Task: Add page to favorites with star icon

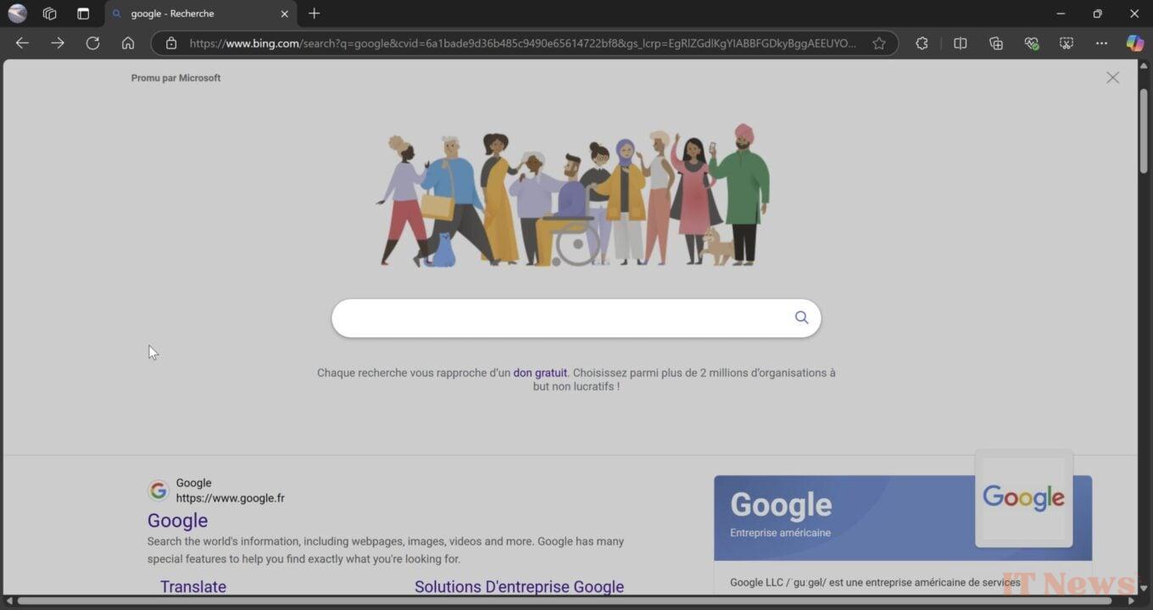Action: [x=879, y=43]
